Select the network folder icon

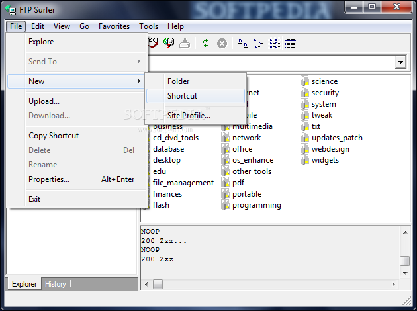click(x=226, y=137)
